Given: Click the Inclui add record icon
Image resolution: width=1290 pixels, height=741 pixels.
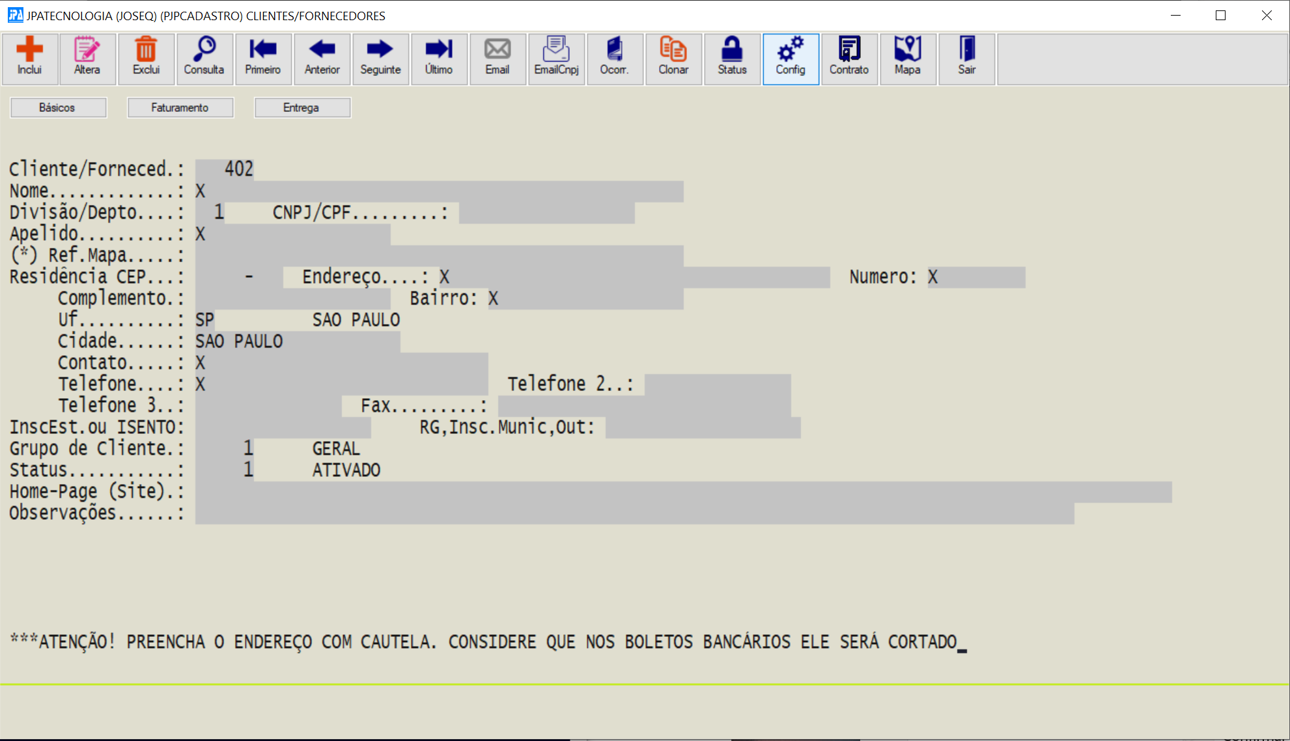Looking at the screenshot, I should (29, 57).
